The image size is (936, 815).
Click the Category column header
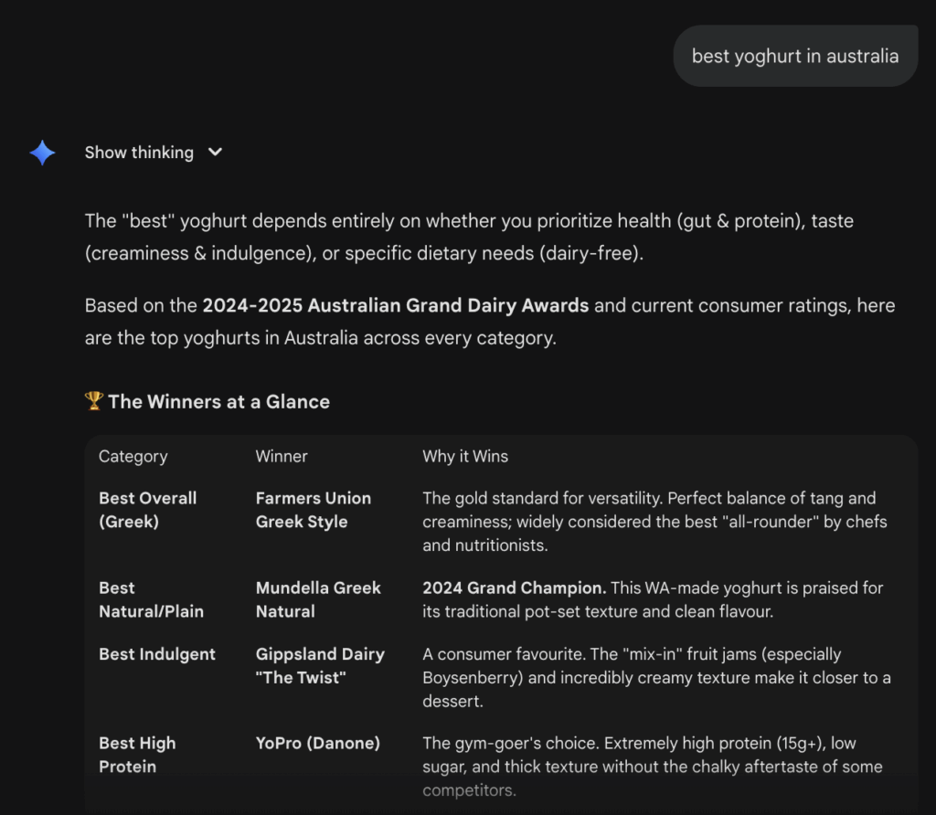[x=133, y=456]
